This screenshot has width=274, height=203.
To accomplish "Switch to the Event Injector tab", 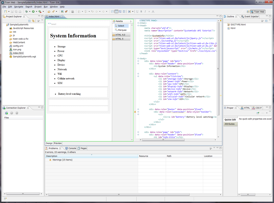I will pyautogui.click(x=250, y=17).
